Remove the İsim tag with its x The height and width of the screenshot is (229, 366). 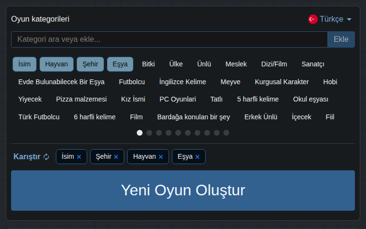coord(79,157)
